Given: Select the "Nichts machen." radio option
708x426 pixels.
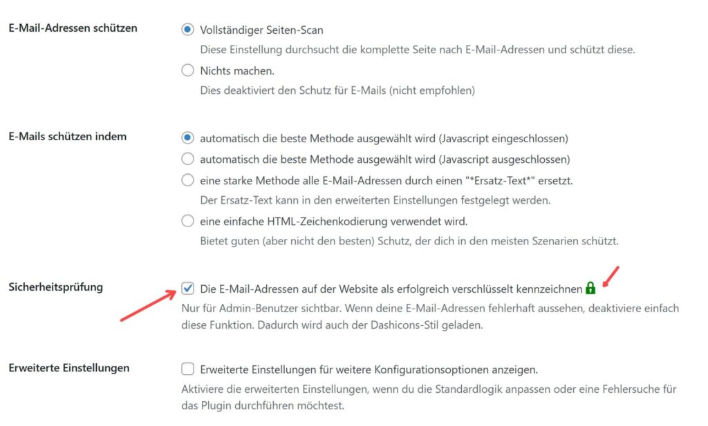Looking at the screenshot, I should [187, 70].
